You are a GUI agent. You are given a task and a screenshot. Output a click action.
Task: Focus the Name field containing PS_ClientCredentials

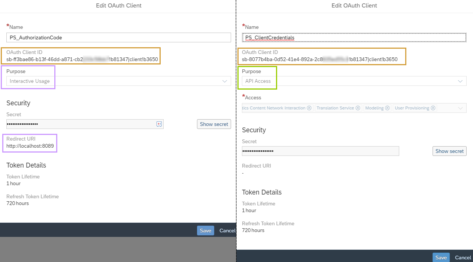pos(354,37)
